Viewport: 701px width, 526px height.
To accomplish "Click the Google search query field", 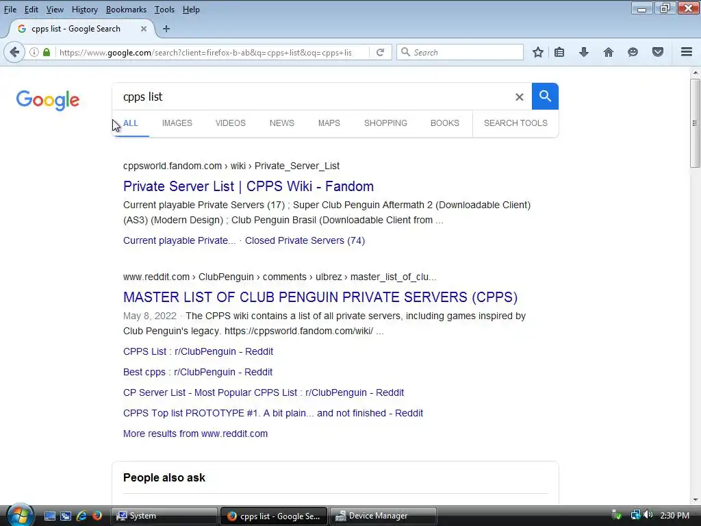I will coord(313,97).
